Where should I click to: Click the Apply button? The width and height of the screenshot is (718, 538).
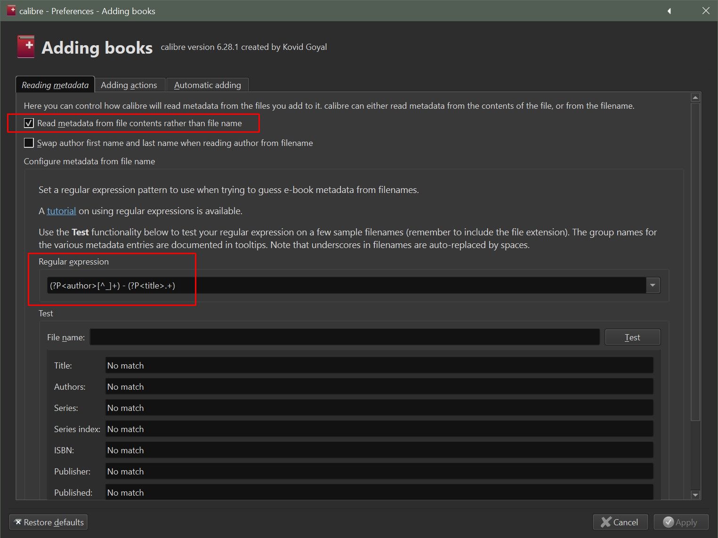681,522
